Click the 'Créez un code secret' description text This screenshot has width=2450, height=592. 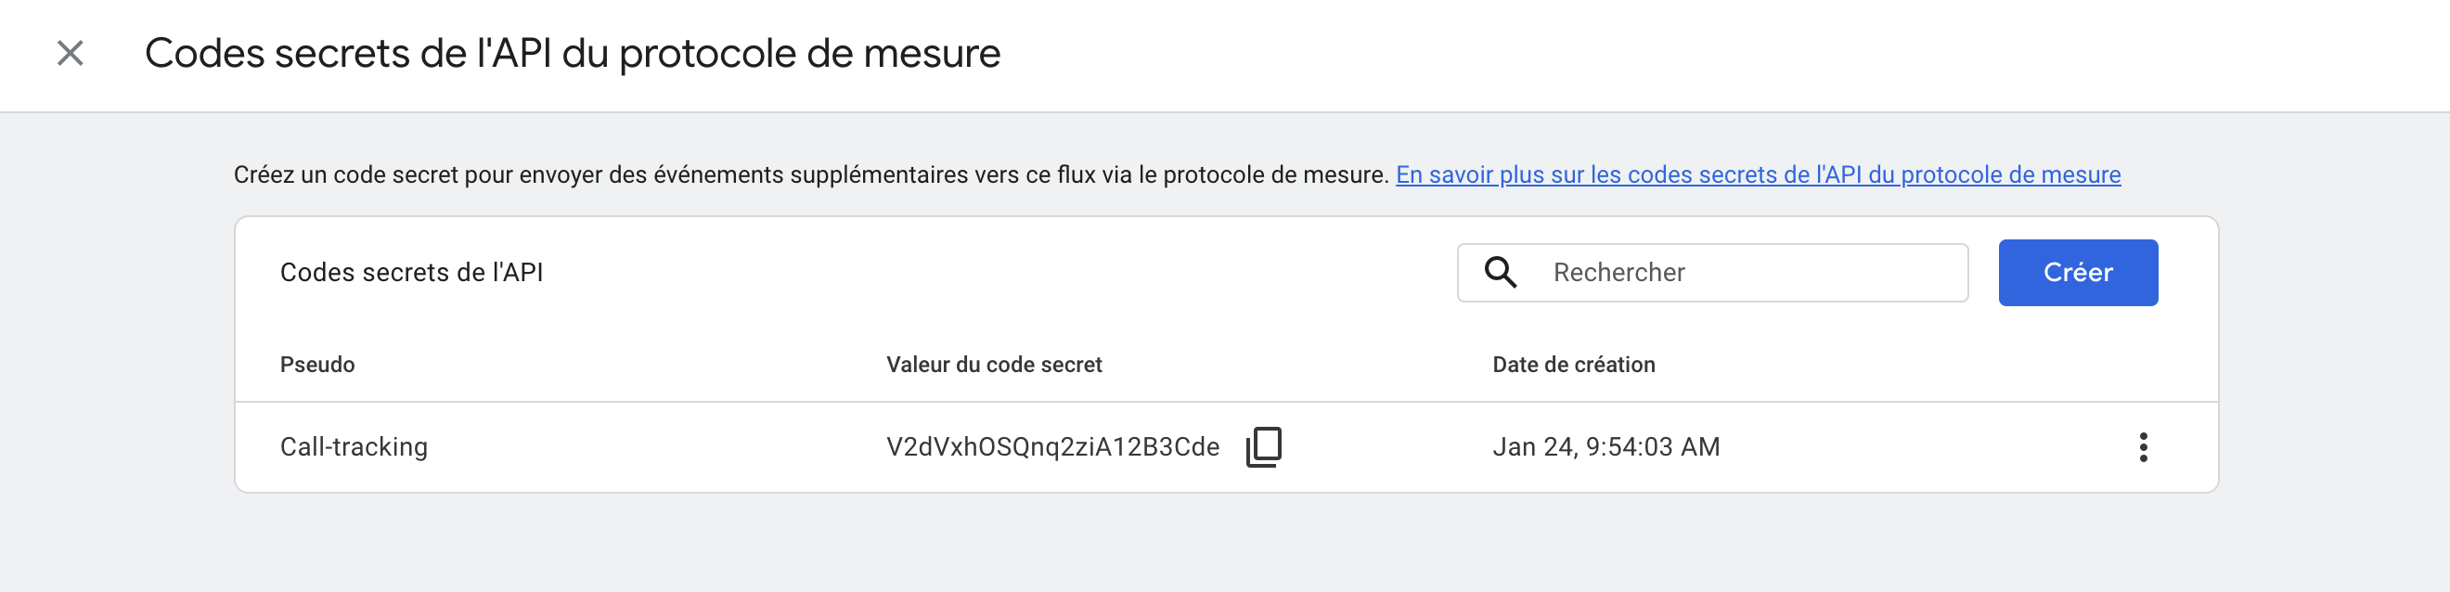(x=811, y=174)
